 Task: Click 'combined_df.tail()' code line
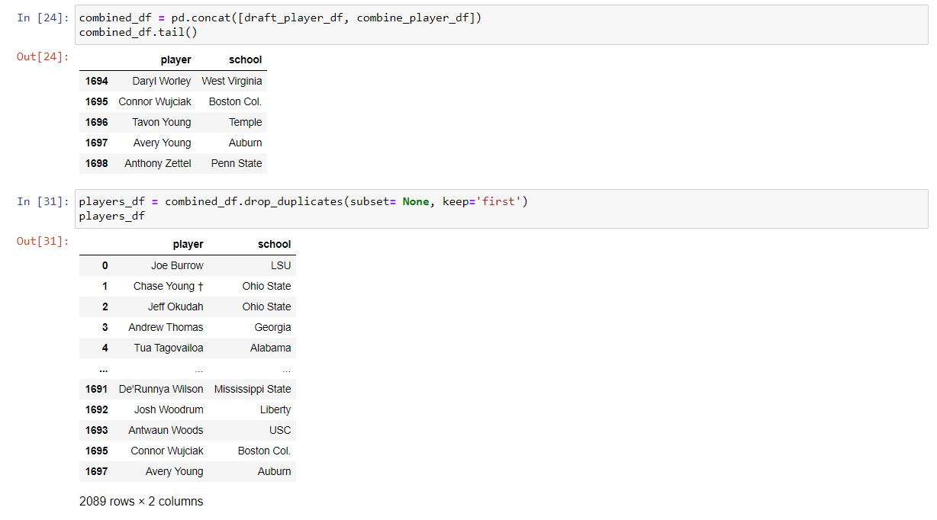click(x=138, y=32)
